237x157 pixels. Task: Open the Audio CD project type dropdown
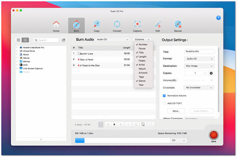113,40
